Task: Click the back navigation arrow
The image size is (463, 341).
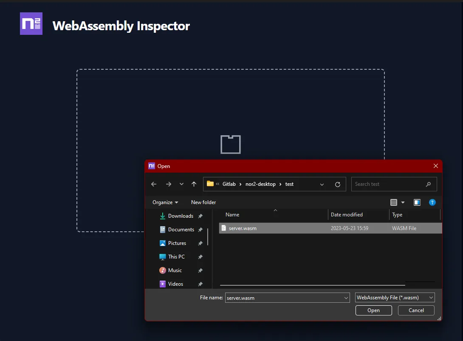Action: coord(154,184)
